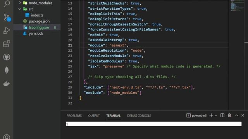Kill terminal with trash icon
The width and height of the screenshot is (248, 139).
click(229, 115)
